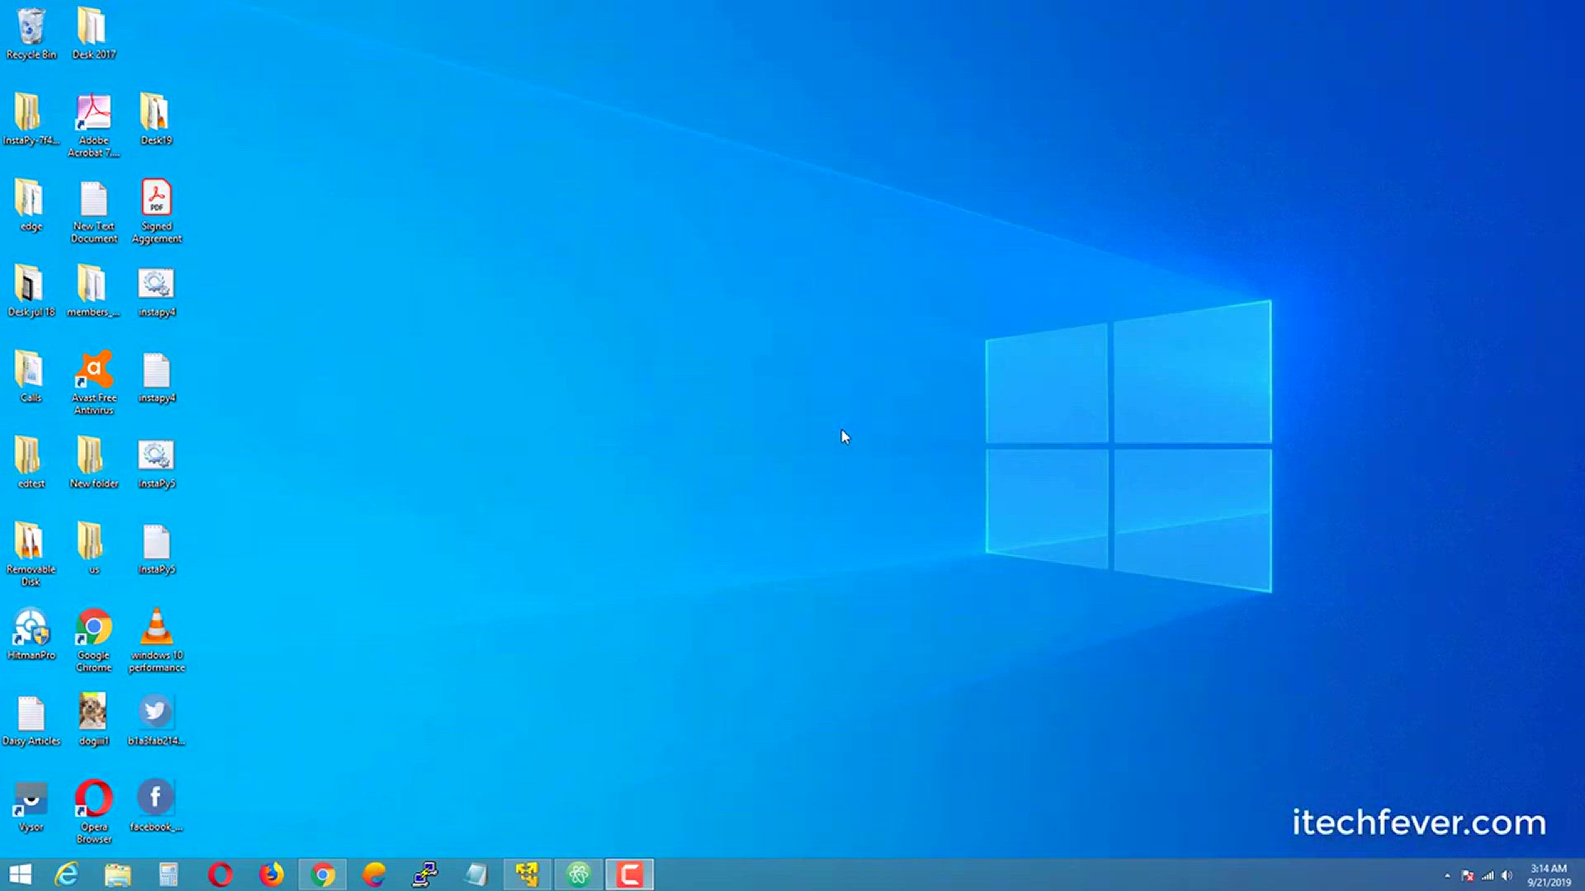The height and width of the screenshot is (891, 1585).
Task: Open the PuTTY taskbar icon
Action: (x=425, y=874)
